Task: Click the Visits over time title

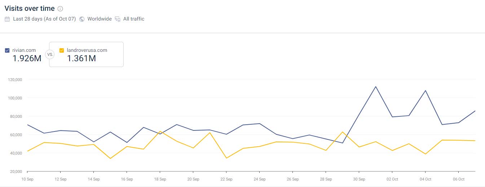Action: click(30, 8)
